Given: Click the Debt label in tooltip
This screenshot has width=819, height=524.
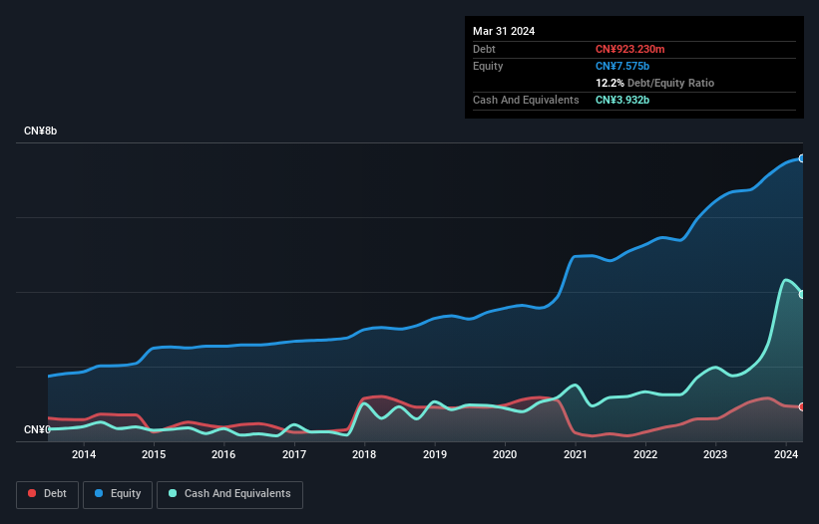Looking at the screenshot, I should 484,49.
